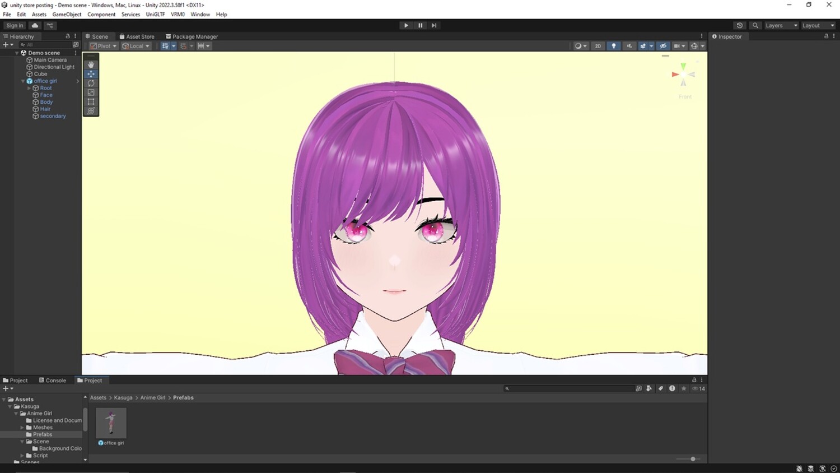Toggle 2D mode in Scene view

click(598, 46)
